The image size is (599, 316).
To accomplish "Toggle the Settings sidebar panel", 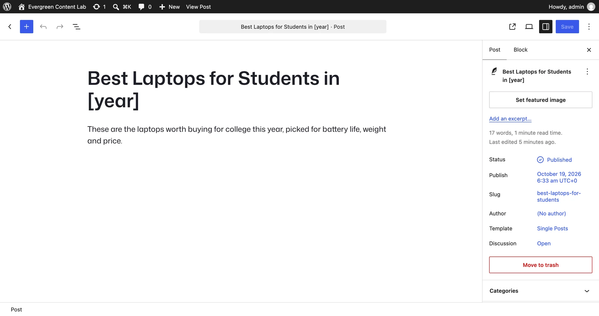I will pos(546,27).
